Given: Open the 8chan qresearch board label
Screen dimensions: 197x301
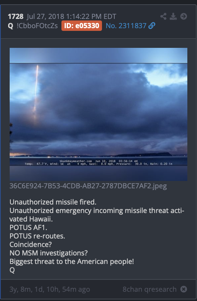Looking at the screenshot, I should click(x=149, y=289).
